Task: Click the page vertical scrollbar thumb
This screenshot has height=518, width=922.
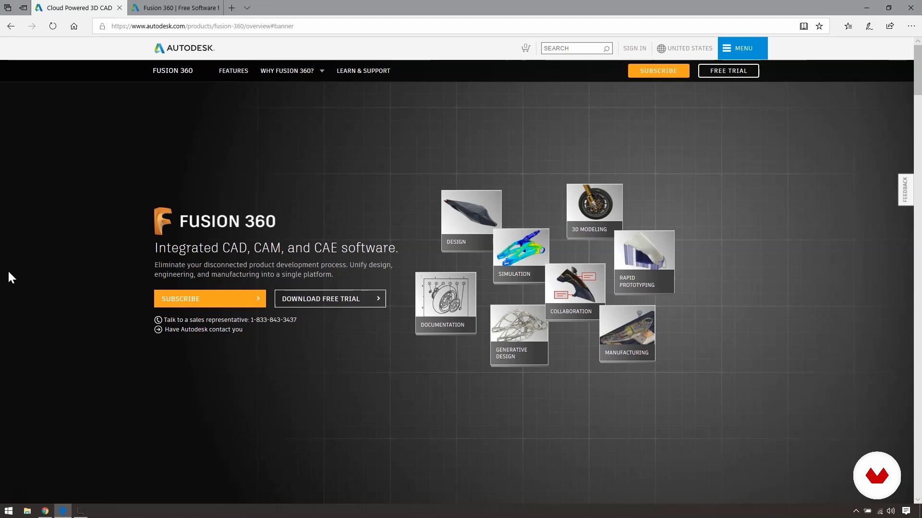Action: [x=918, y=70]
